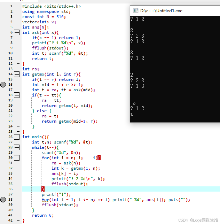Click line number 1 in the gutter
Viewport: 220px width, 224px height.
click(x=11, y=6)
